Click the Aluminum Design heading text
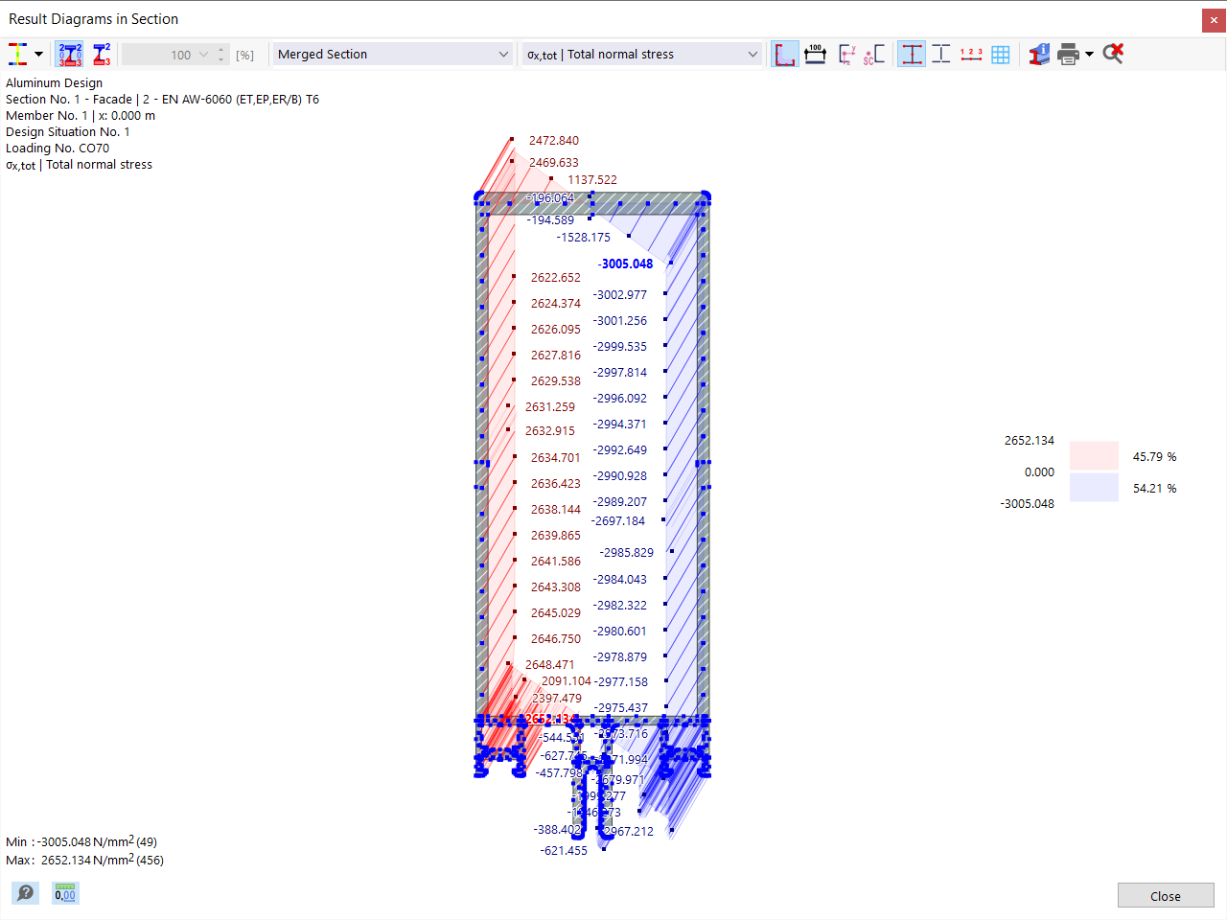1227x920 pixels. pyautogui.click(x=54, y=83)
